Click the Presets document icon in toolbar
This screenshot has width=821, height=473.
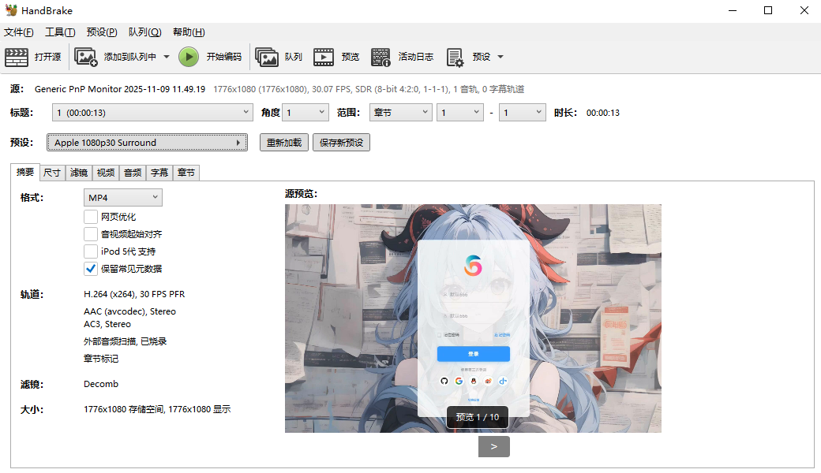tap(455, 57)
